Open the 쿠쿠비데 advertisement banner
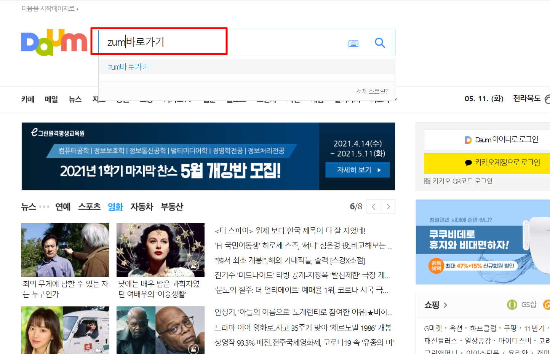Screen dimensions: 550x354 tap(483, 242)
